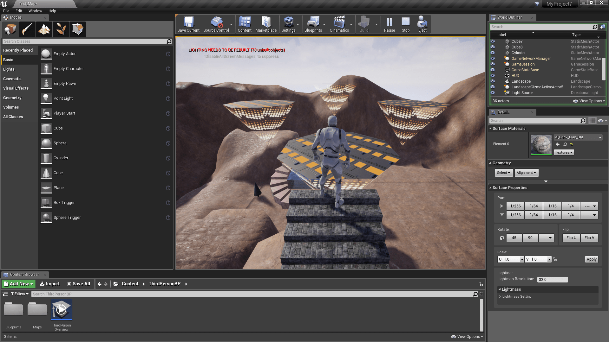This screenshot has width=609, height=342.
Task: Select the Lights category tab
Action: [9, 69]
